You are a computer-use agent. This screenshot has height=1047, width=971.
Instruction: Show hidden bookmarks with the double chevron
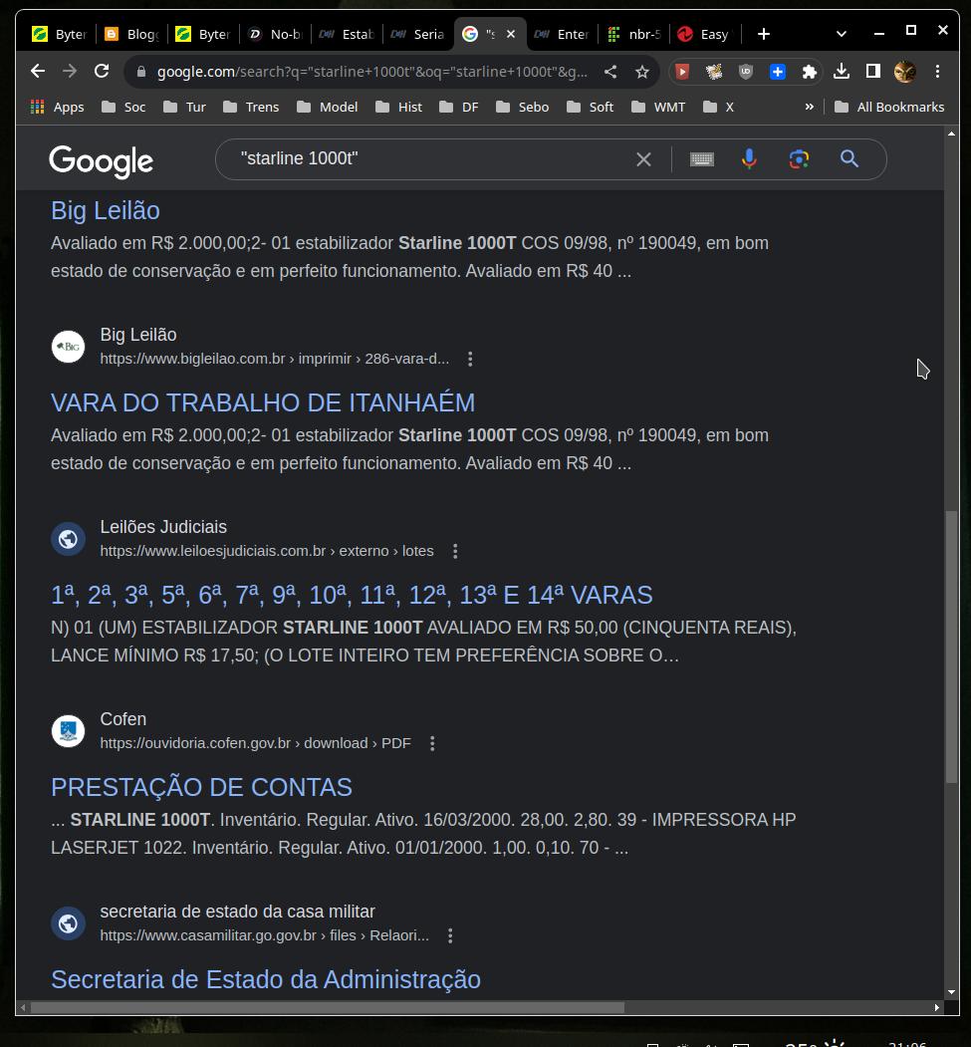pos(809,107)
